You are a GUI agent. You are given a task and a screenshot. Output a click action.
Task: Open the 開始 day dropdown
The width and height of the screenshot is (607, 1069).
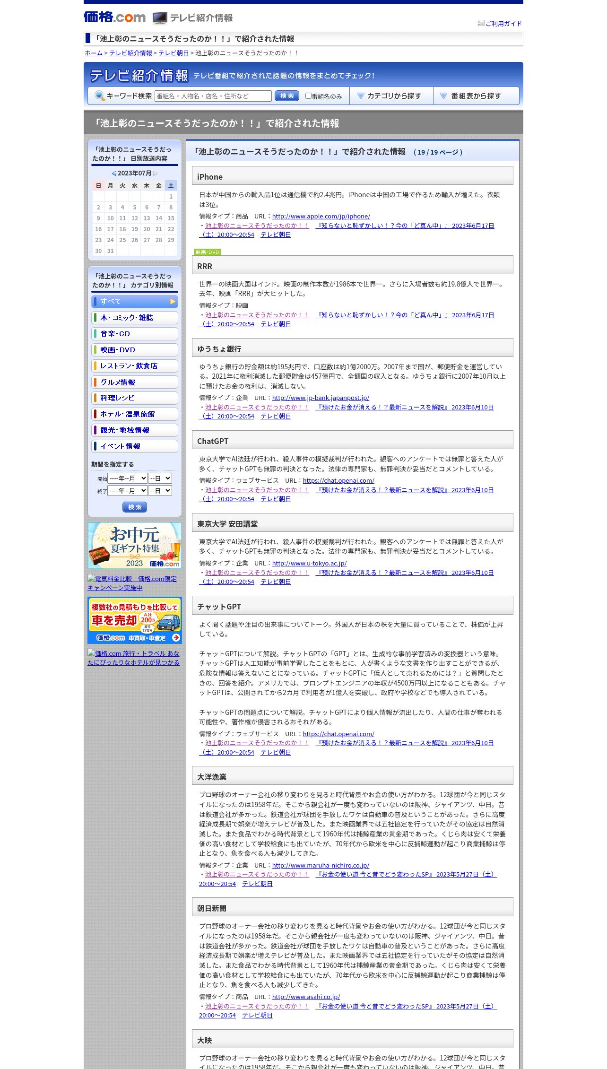click(x=160, y=478)
